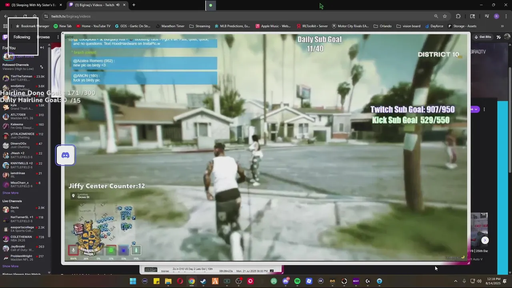Open ytTALK2MENICE's Just Chatting channel

pos(24,136)
